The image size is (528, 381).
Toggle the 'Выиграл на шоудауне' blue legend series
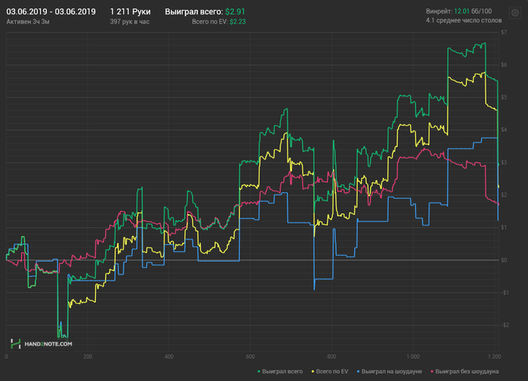389,371
